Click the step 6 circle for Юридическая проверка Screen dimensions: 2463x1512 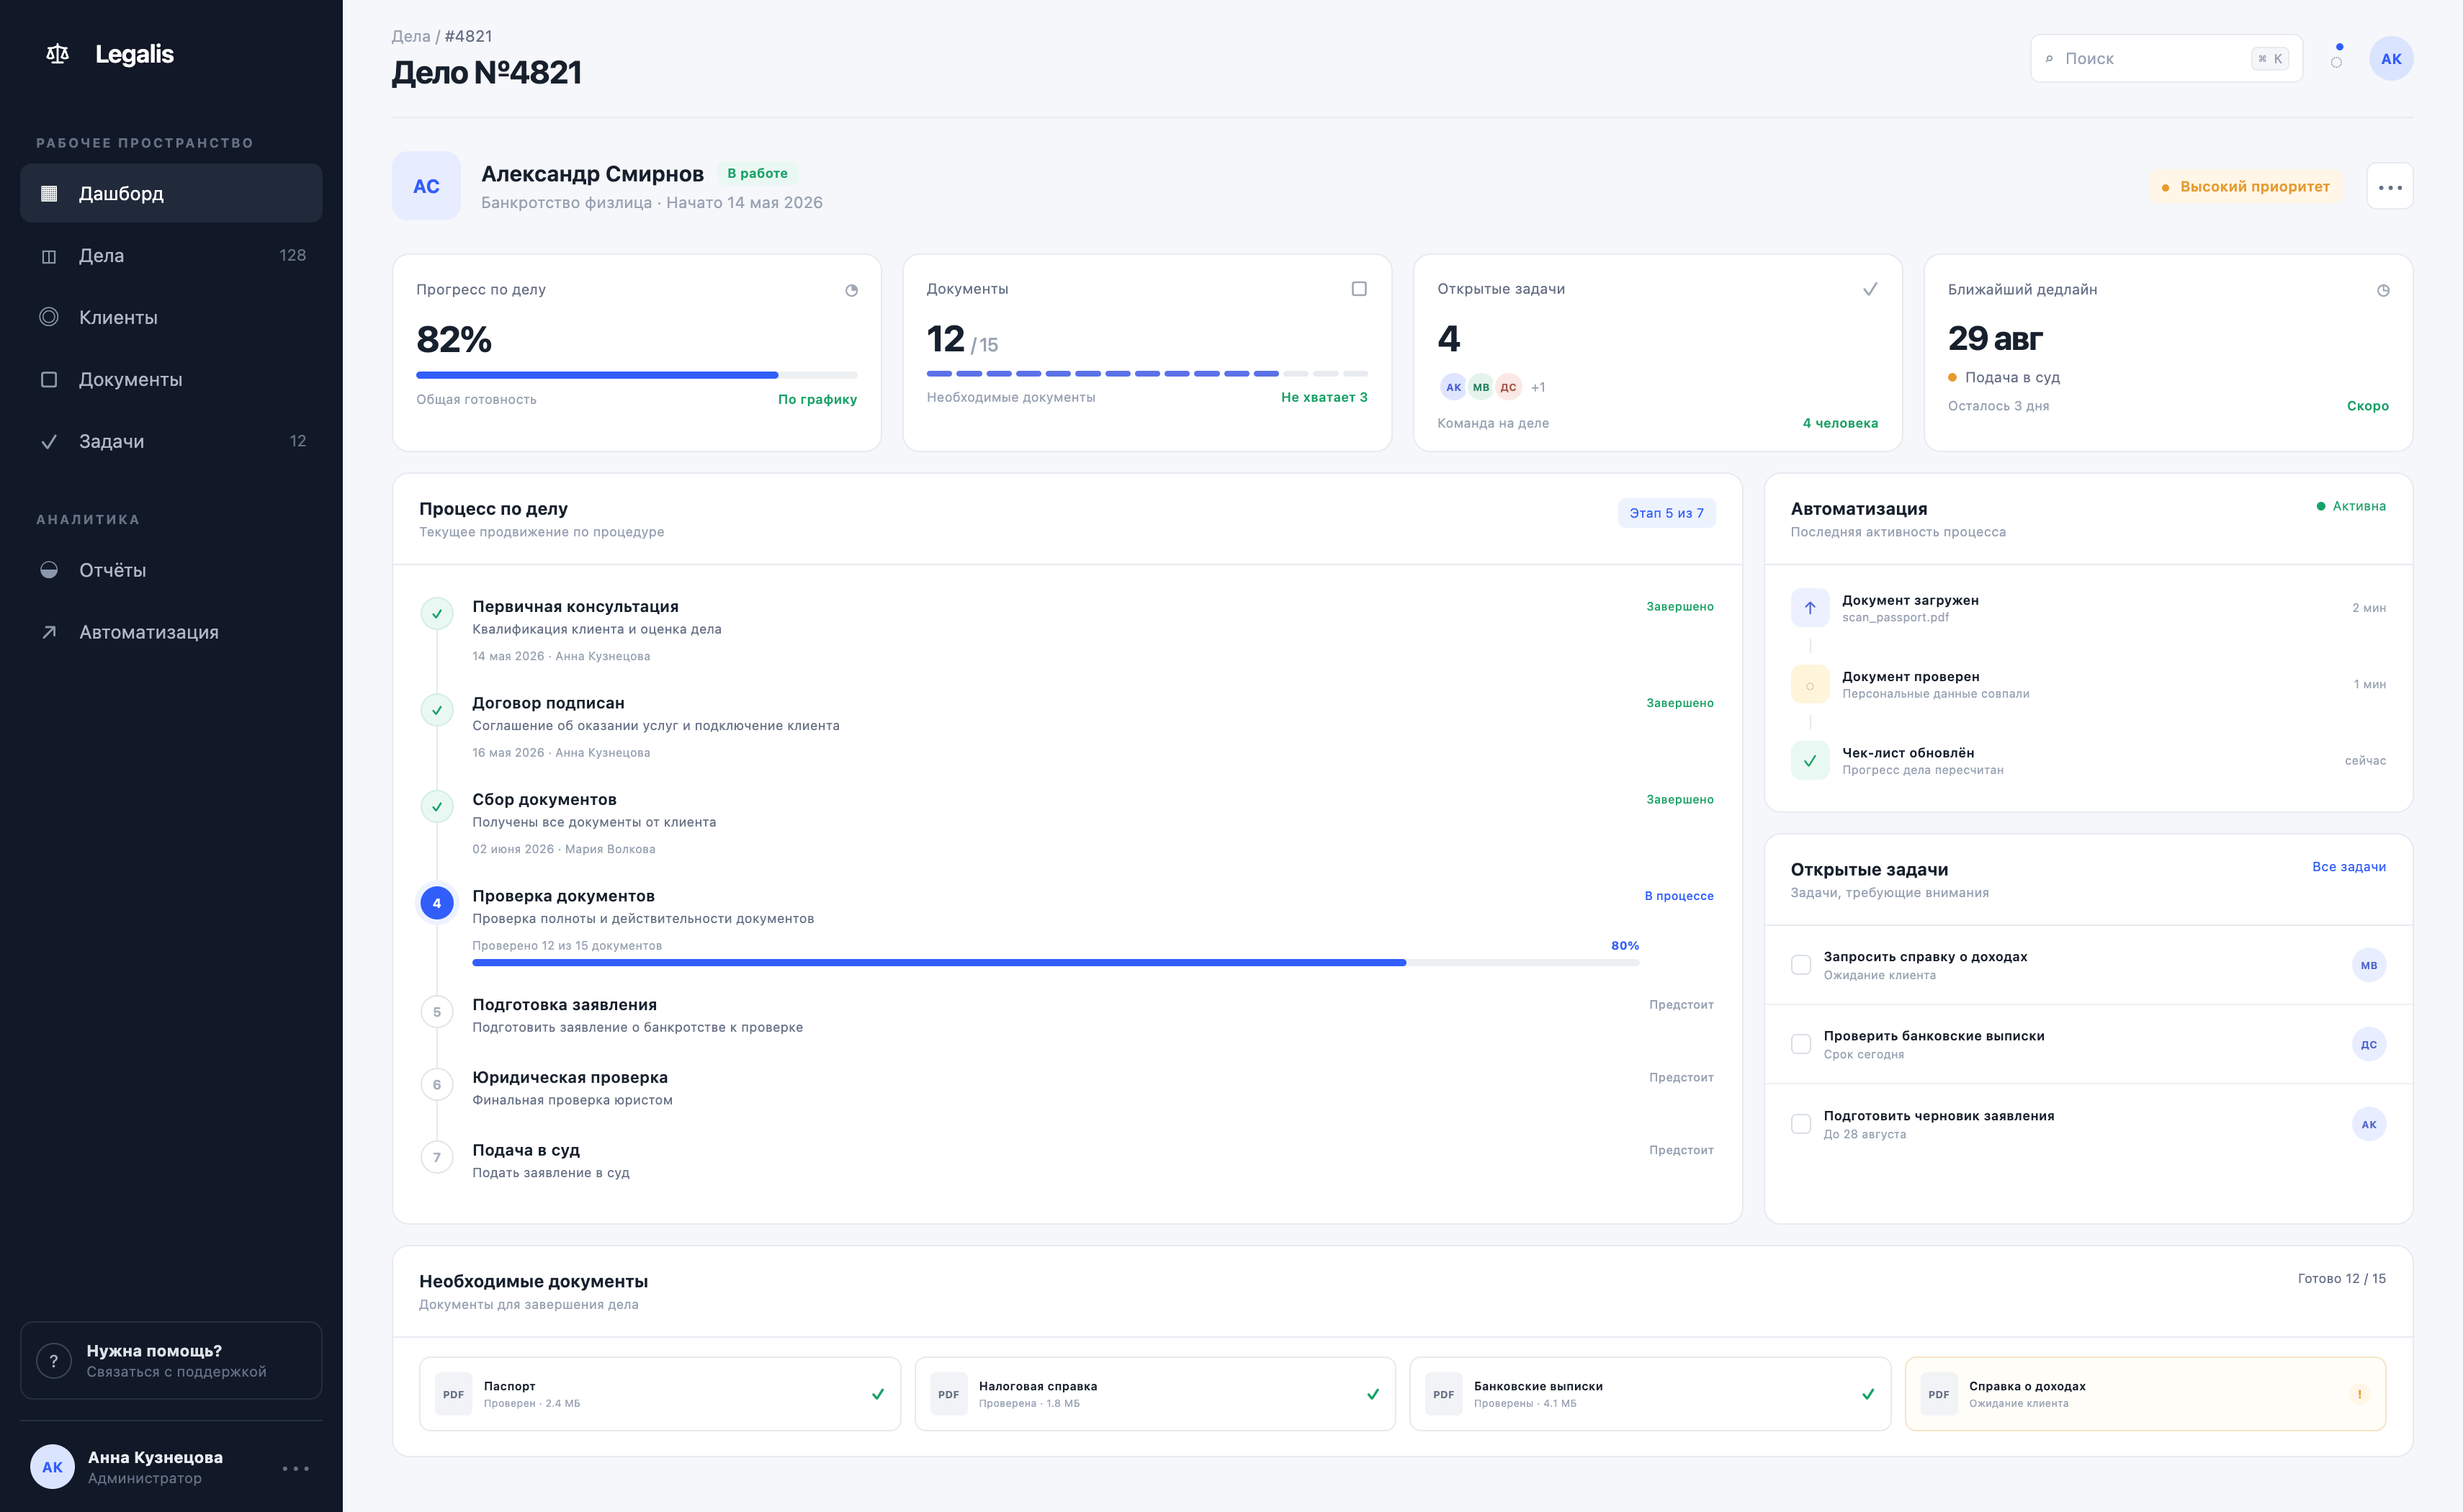437,1084
